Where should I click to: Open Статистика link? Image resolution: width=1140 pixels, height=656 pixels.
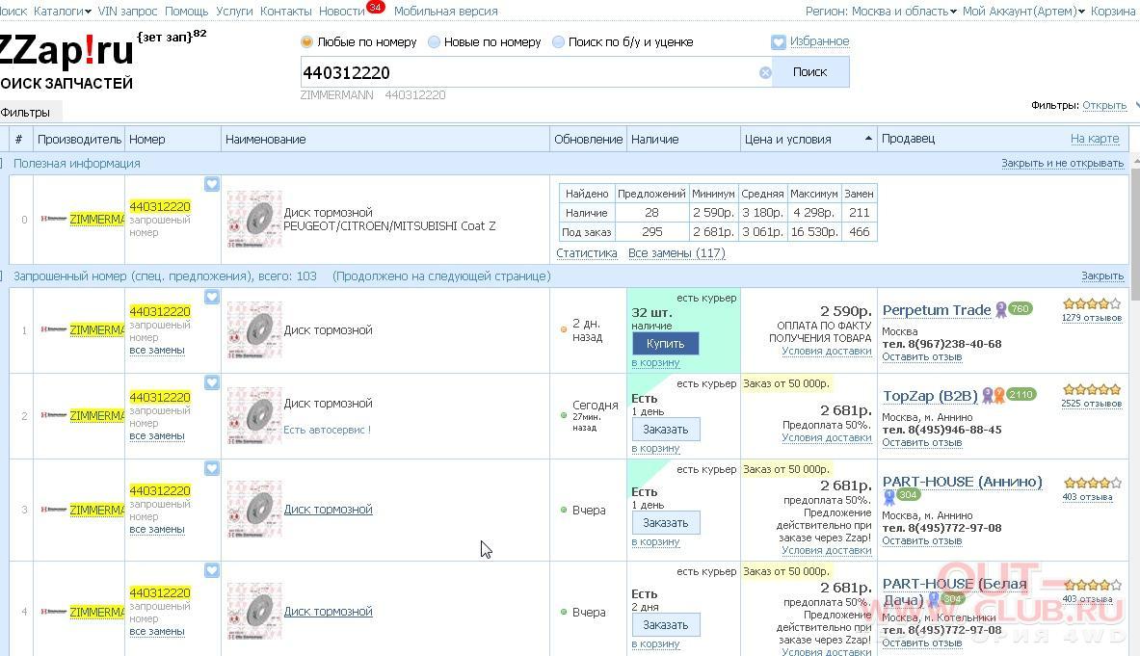pyautogui.click(x=587, y=252)
